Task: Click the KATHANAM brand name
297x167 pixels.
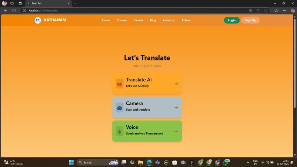Action: (x=55, y=20)
